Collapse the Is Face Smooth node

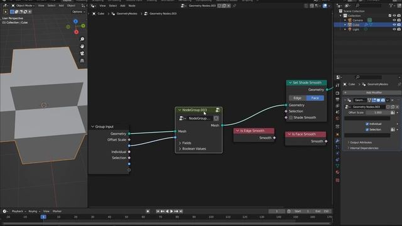point(289,134)
